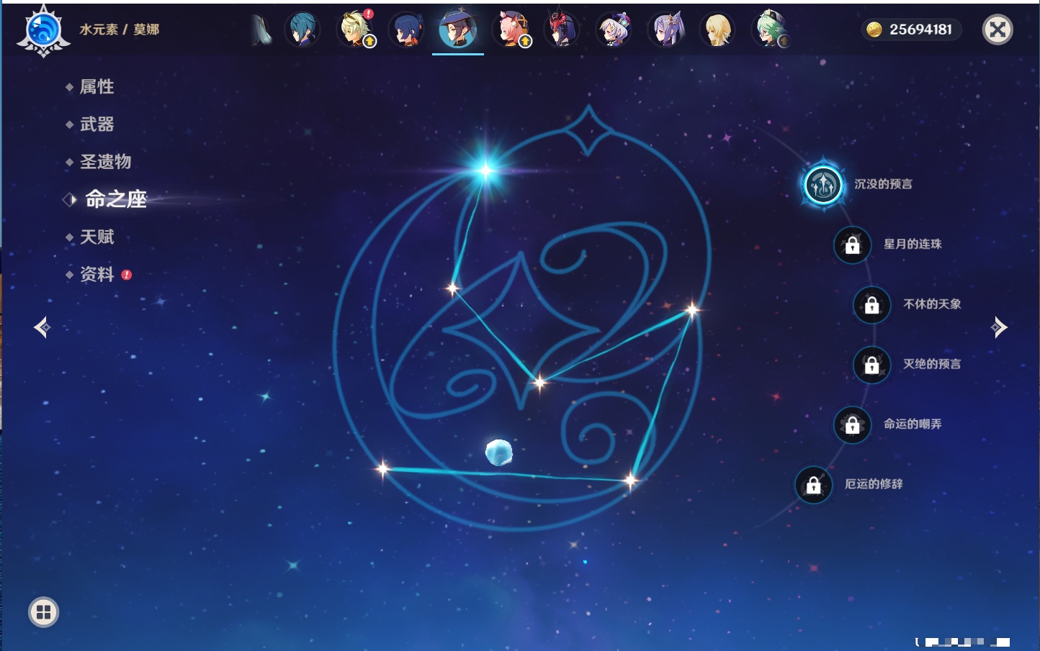
Task: Select the locked 不休的天象 constellation
Action: tap(871, 305)
